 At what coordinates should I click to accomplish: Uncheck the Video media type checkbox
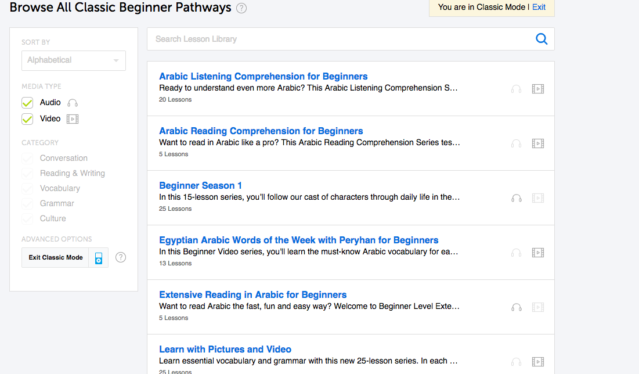(27, 119)
